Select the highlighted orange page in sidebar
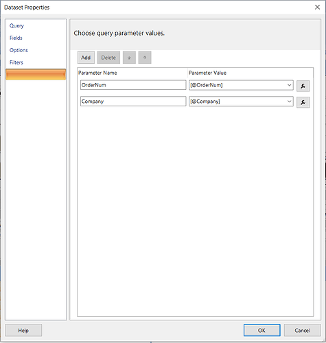This screenshot has width=326, height=343. point(36,74)
